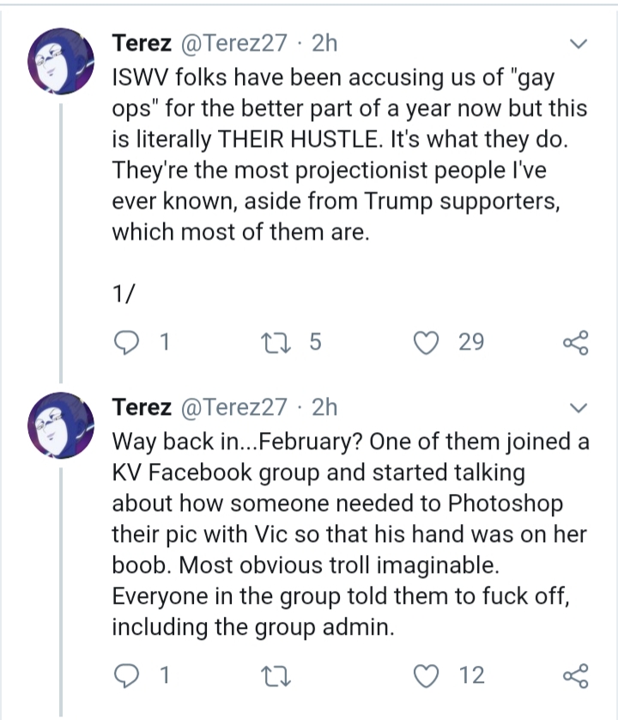Open the second tweet's 2h timestamp

[324, 407]
